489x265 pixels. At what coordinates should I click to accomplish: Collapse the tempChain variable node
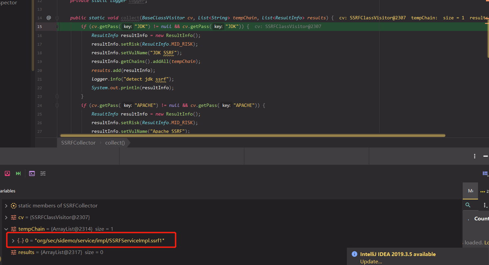6,229
